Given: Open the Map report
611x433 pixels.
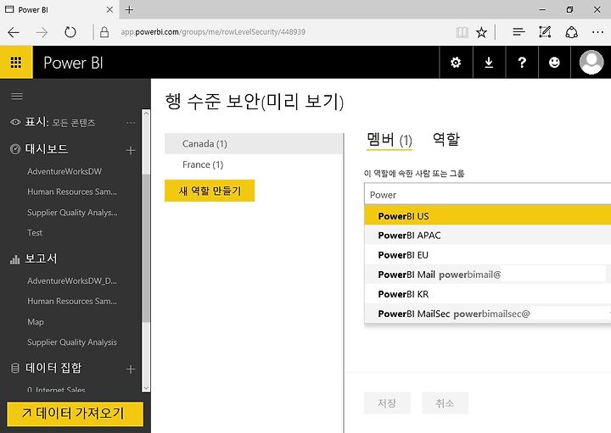Looking at the screenshot, I should pos(36,322).
